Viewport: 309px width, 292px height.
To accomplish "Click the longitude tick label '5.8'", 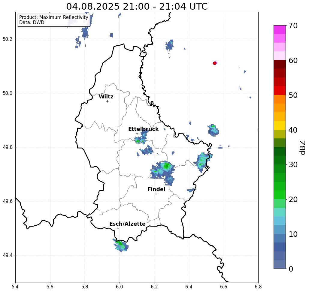I will [85, 287].
